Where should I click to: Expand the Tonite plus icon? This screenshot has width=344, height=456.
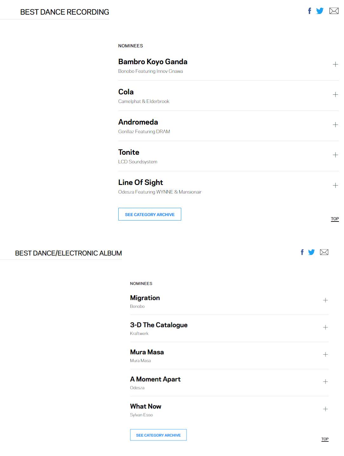pyautogui.click(x=335, y=155)
